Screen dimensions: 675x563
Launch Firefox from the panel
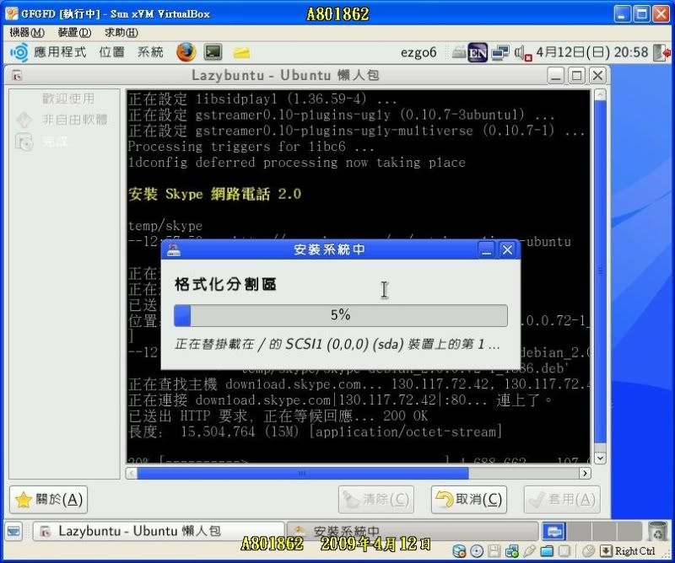click(186, 52)
